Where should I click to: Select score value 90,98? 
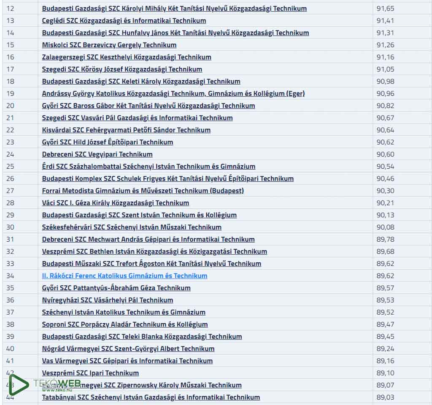(x=385, y=81)
